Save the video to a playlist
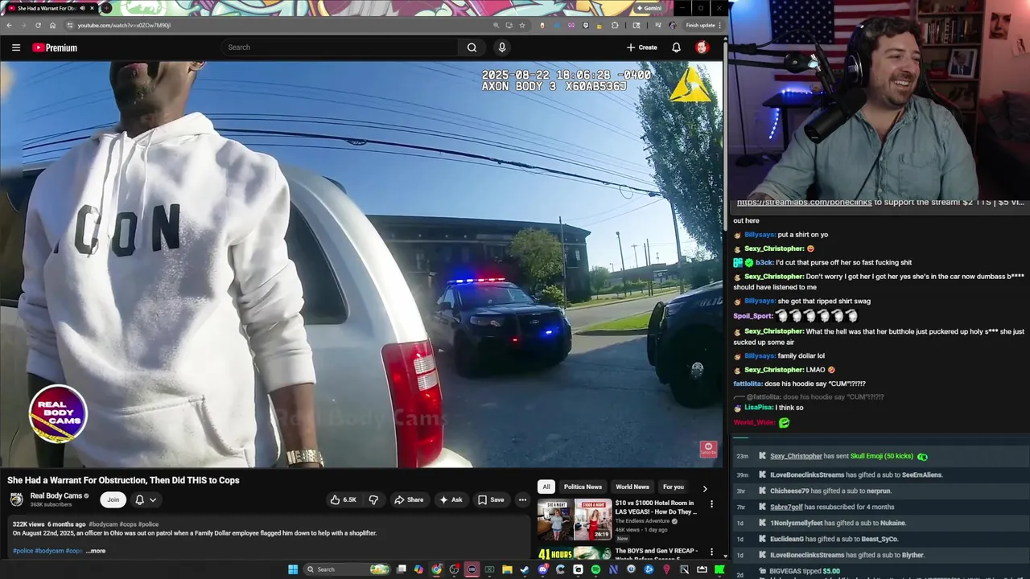 [x=491, y=499]
